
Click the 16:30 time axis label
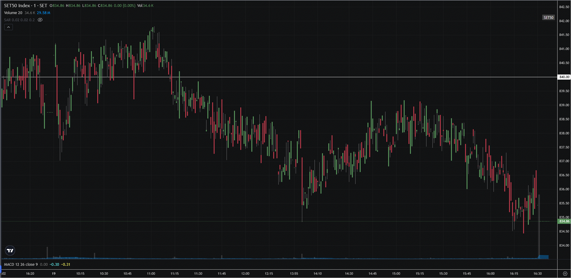tap(537, 274)
